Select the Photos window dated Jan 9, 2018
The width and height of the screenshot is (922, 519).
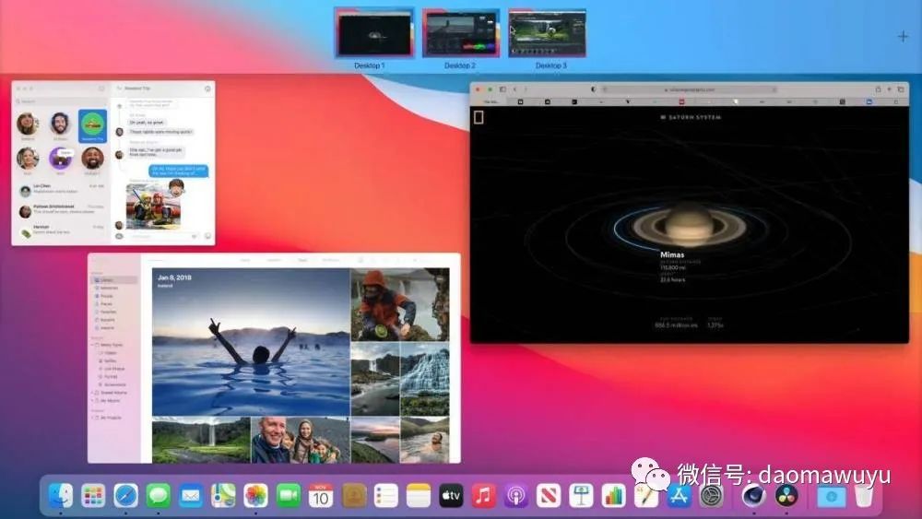(x=274, y=360)
